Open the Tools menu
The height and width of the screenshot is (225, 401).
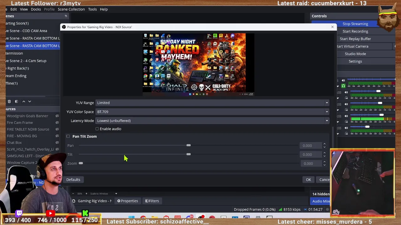[92, 9]
